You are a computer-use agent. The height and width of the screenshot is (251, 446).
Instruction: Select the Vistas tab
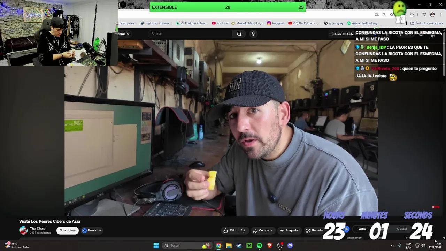[x=362, y=229]
